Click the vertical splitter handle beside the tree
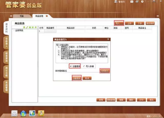Viewport: 164px width, 118px height. pyautogui.click(x=38, y=65)
